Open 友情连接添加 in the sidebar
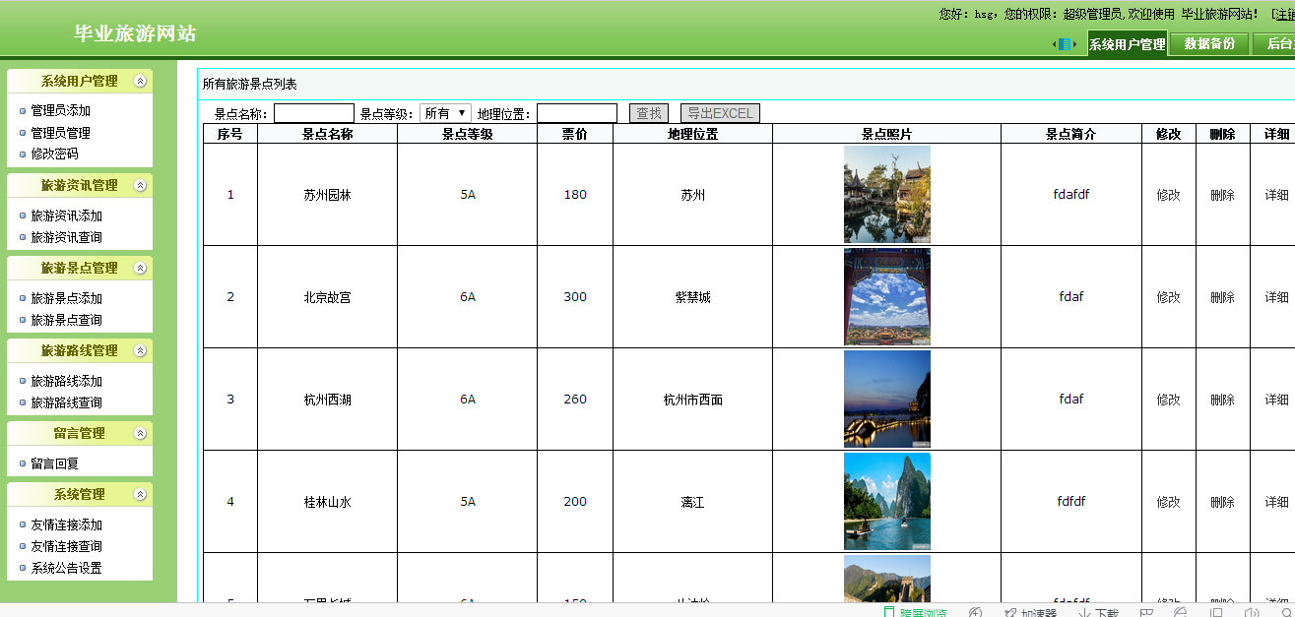This screenshot has width=1295, height=617. [67, 524]
